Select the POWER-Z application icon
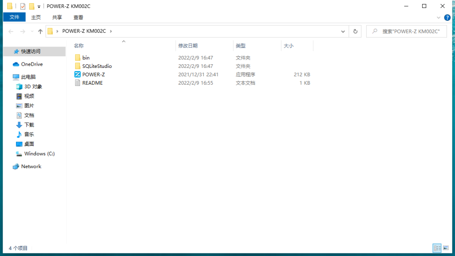This screenshot has height=256, width=455. click(77, 75)
